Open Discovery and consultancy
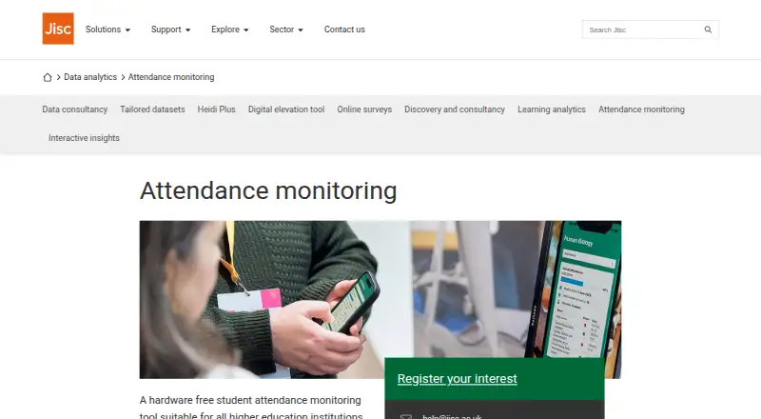 click(x=455, y=110)
